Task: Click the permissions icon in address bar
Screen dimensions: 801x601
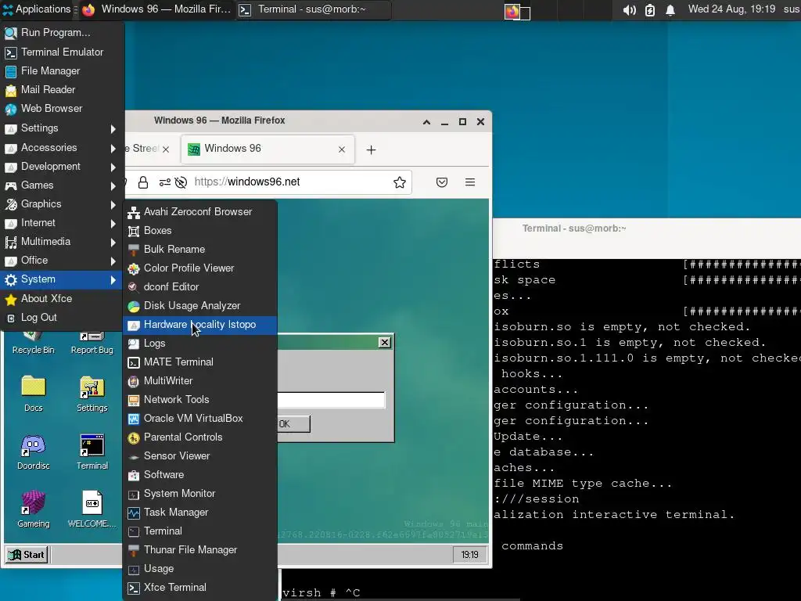Action: click(164, 182)
